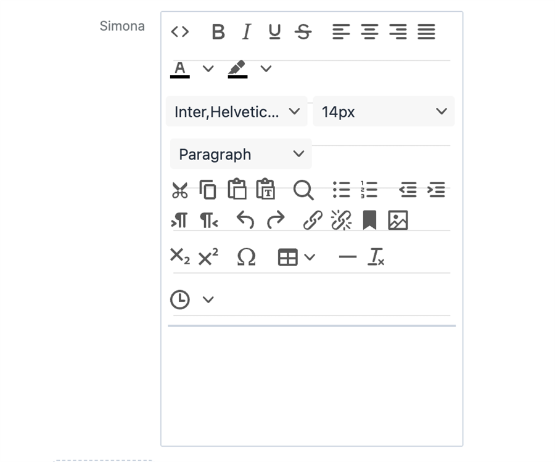Toggle italic text style

coord(246,31)
